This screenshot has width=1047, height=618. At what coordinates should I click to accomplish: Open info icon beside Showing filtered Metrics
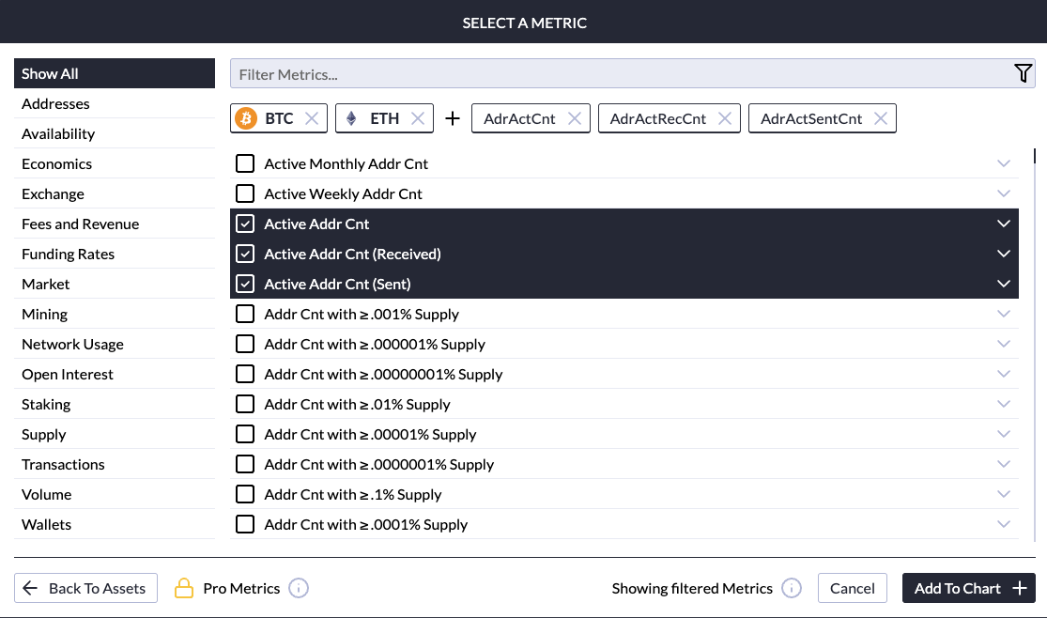[792, 589]
